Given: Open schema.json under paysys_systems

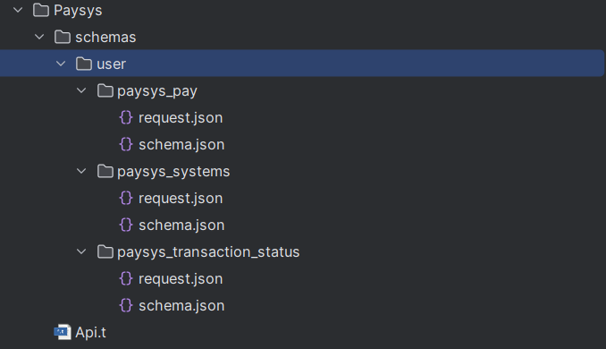Looking at the screenshot, I should 181,226.
